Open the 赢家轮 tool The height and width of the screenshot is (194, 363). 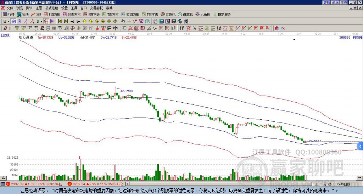tap(185, 14)
